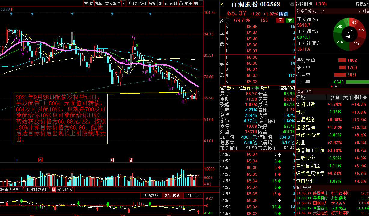Click the 涨 marker on chart
369x216 pixels.
pos(131,160)
